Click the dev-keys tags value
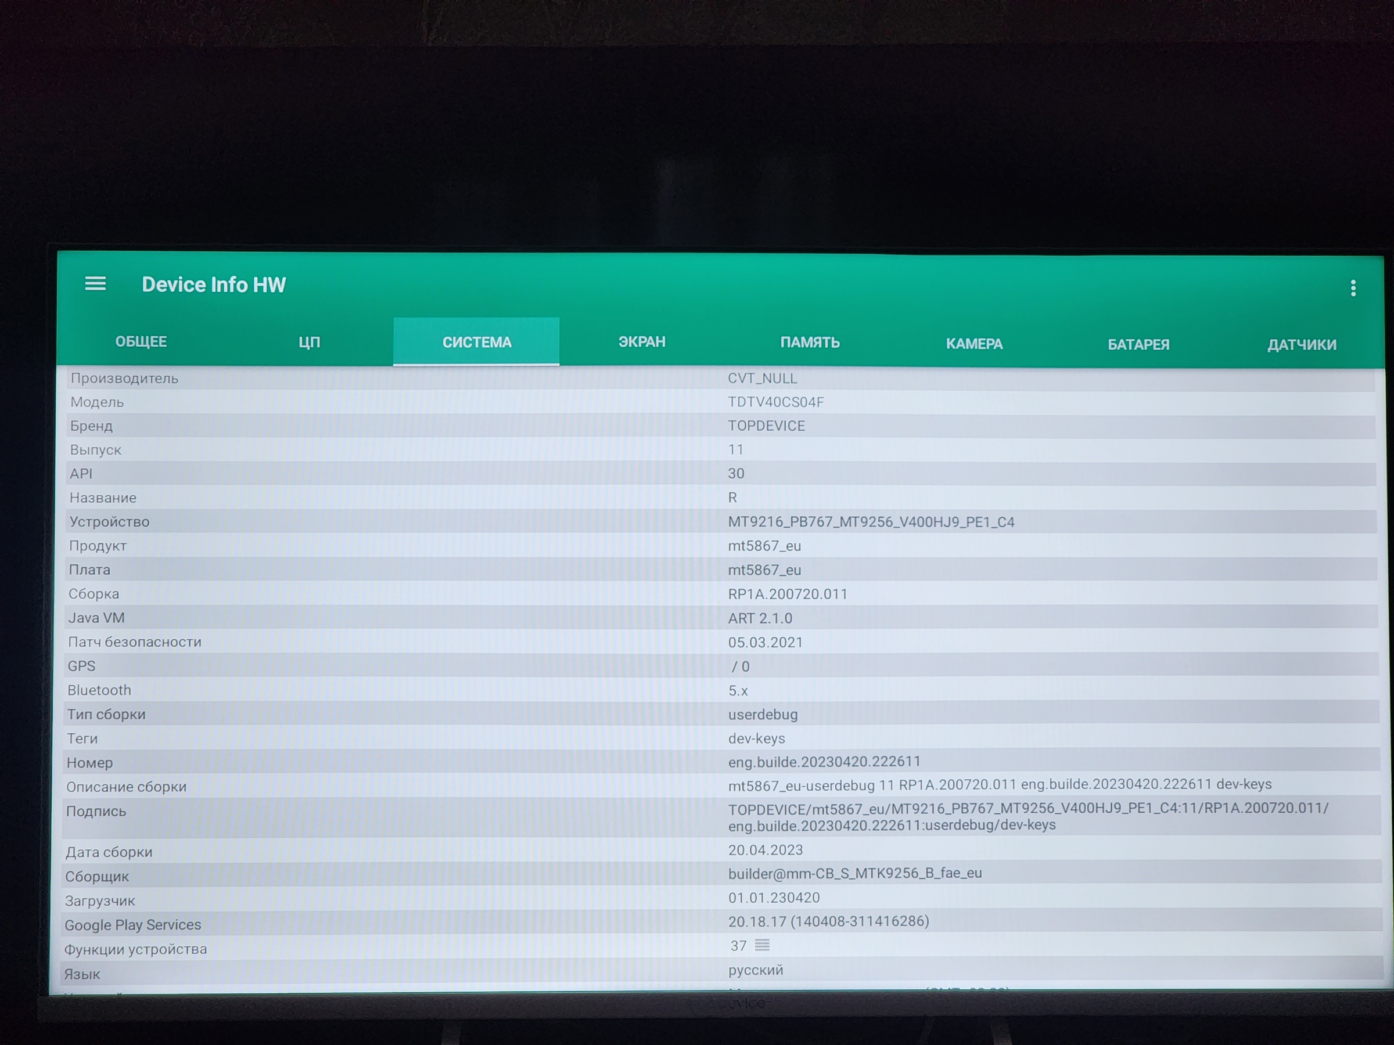Screen dimensions: 1394x1045 tap(757, 738)
